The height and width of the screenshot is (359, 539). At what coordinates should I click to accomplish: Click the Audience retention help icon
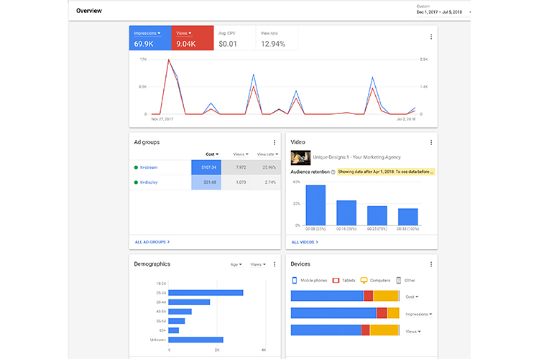(x=333, y=172)
